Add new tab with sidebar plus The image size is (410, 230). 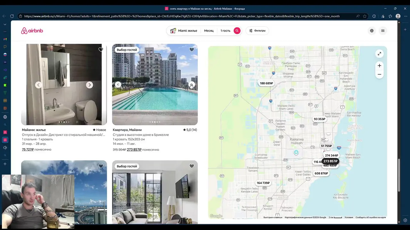5,164
